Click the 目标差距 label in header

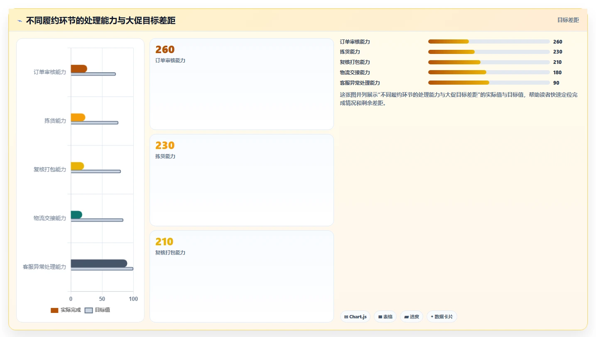coord(568,20)
